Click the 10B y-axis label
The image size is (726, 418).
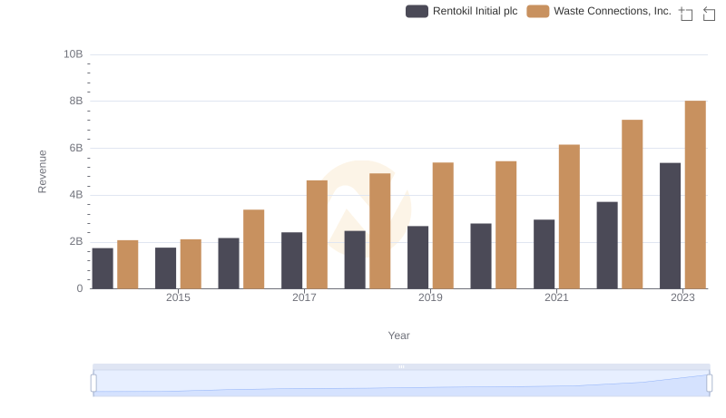pyautogui.click(x=74, y=54)
